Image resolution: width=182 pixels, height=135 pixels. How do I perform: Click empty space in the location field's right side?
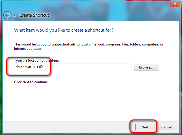coord(93,67)
